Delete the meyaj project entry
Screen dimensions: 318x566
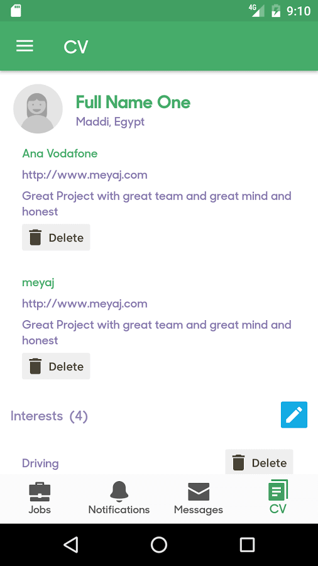(x=56, y=366)
